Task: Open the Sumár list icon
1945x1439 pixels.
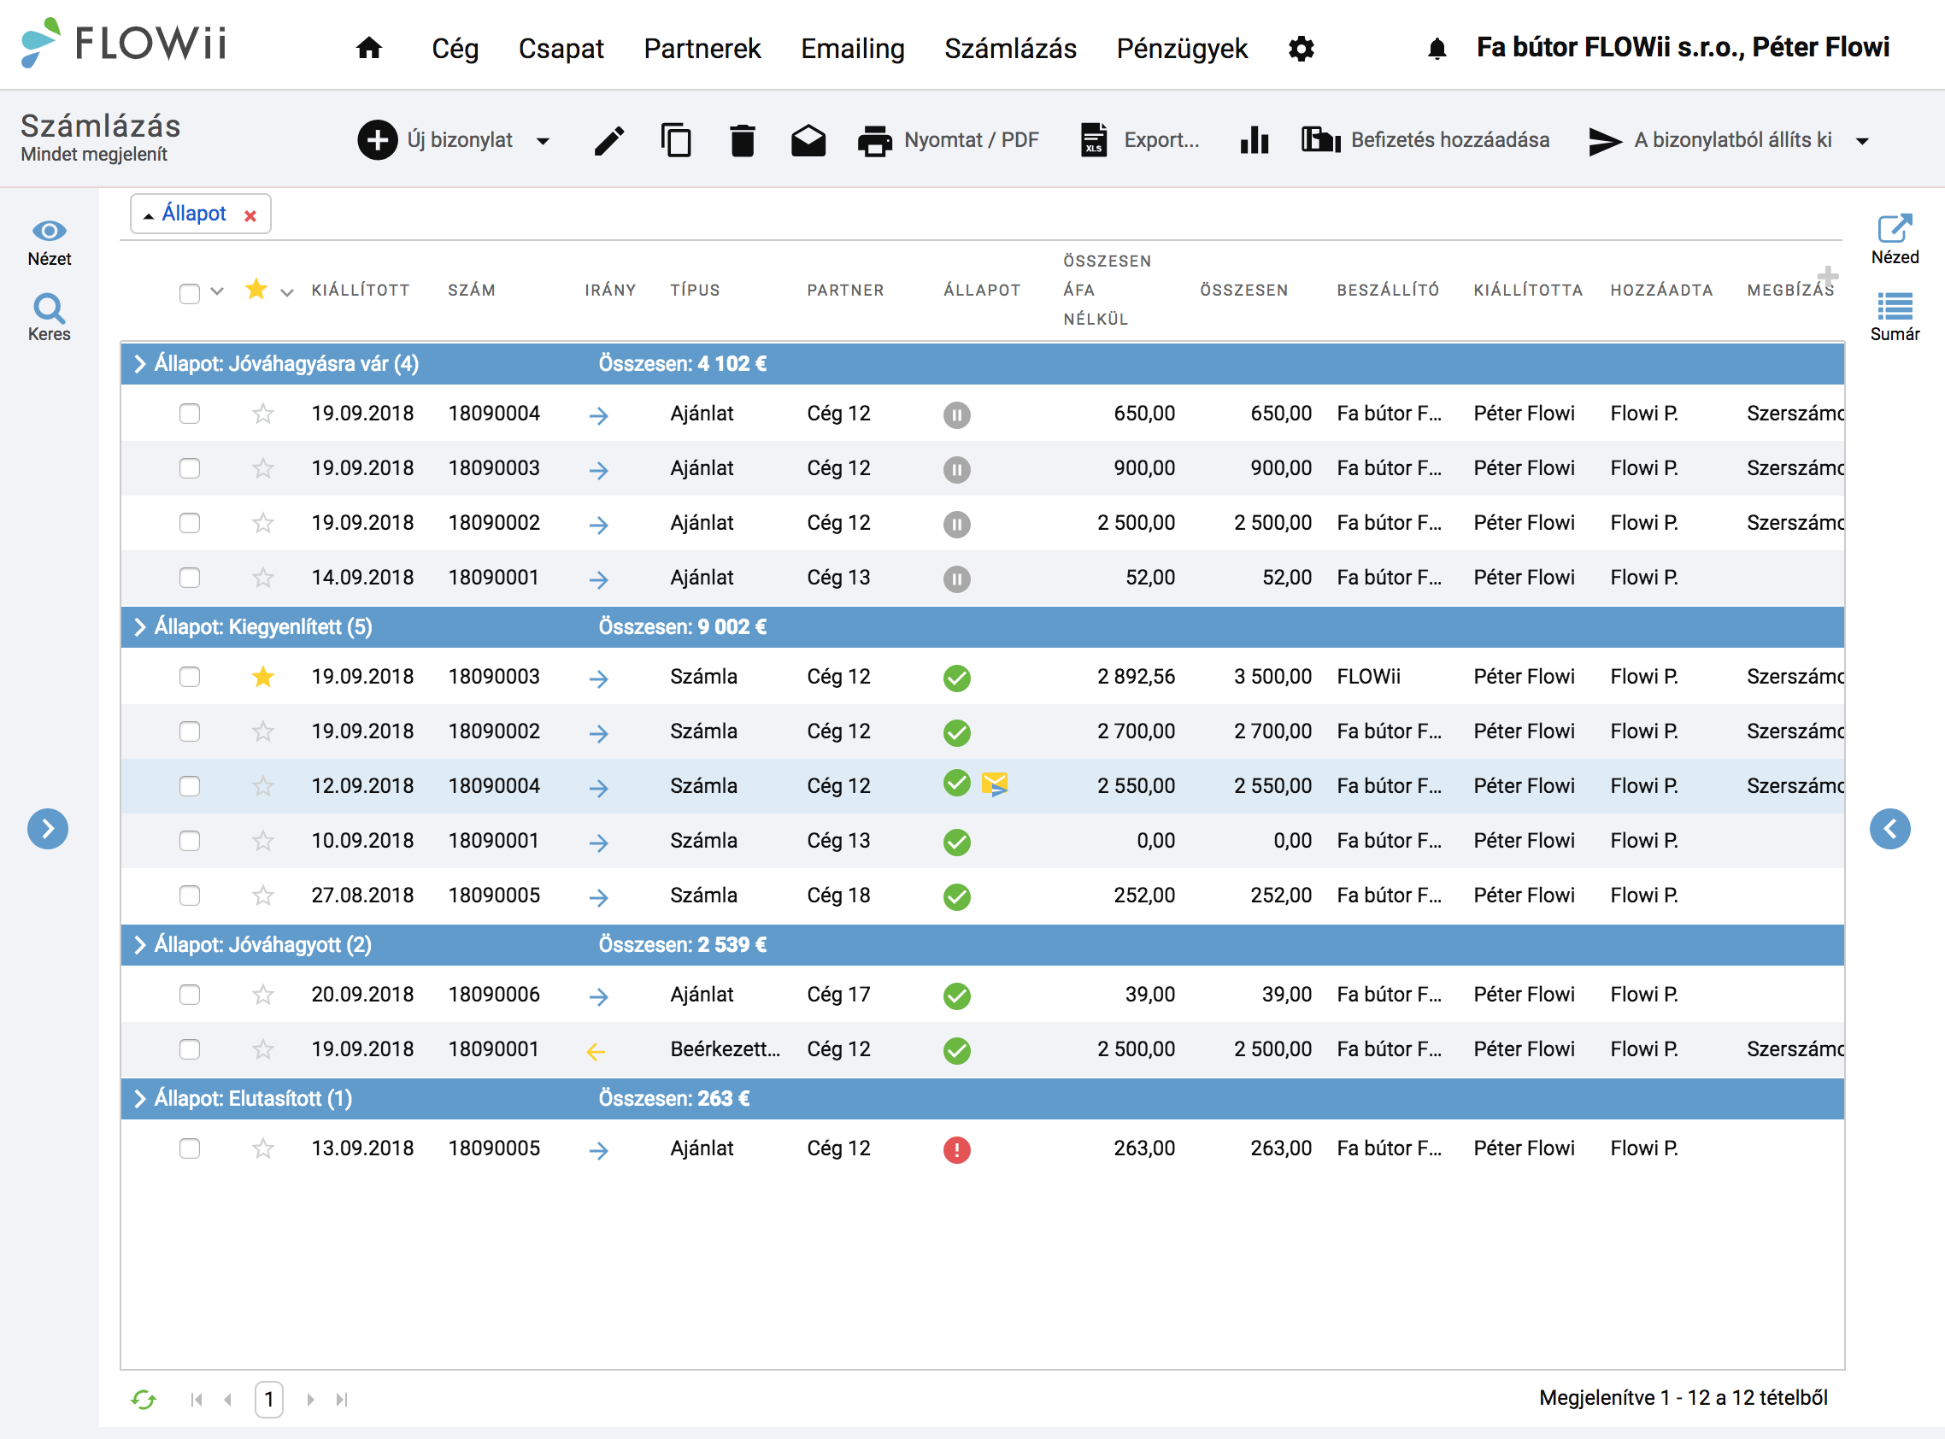Action: click(1895, 307)
